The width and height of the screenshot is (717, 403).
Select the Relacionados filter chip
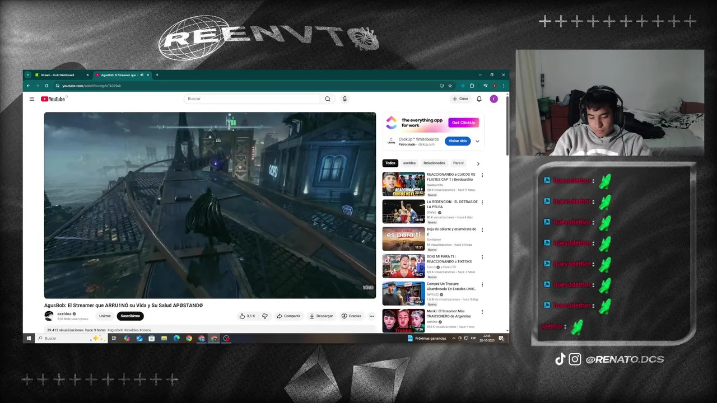click(434, 163)
